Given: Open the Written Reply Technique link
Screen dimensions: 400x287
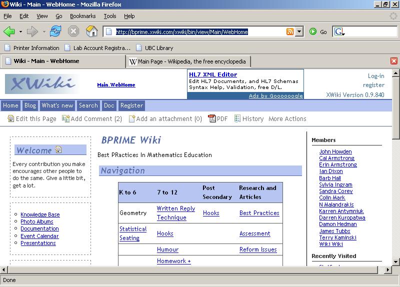Looking at the screenshot, I should [x=176, y=213].
